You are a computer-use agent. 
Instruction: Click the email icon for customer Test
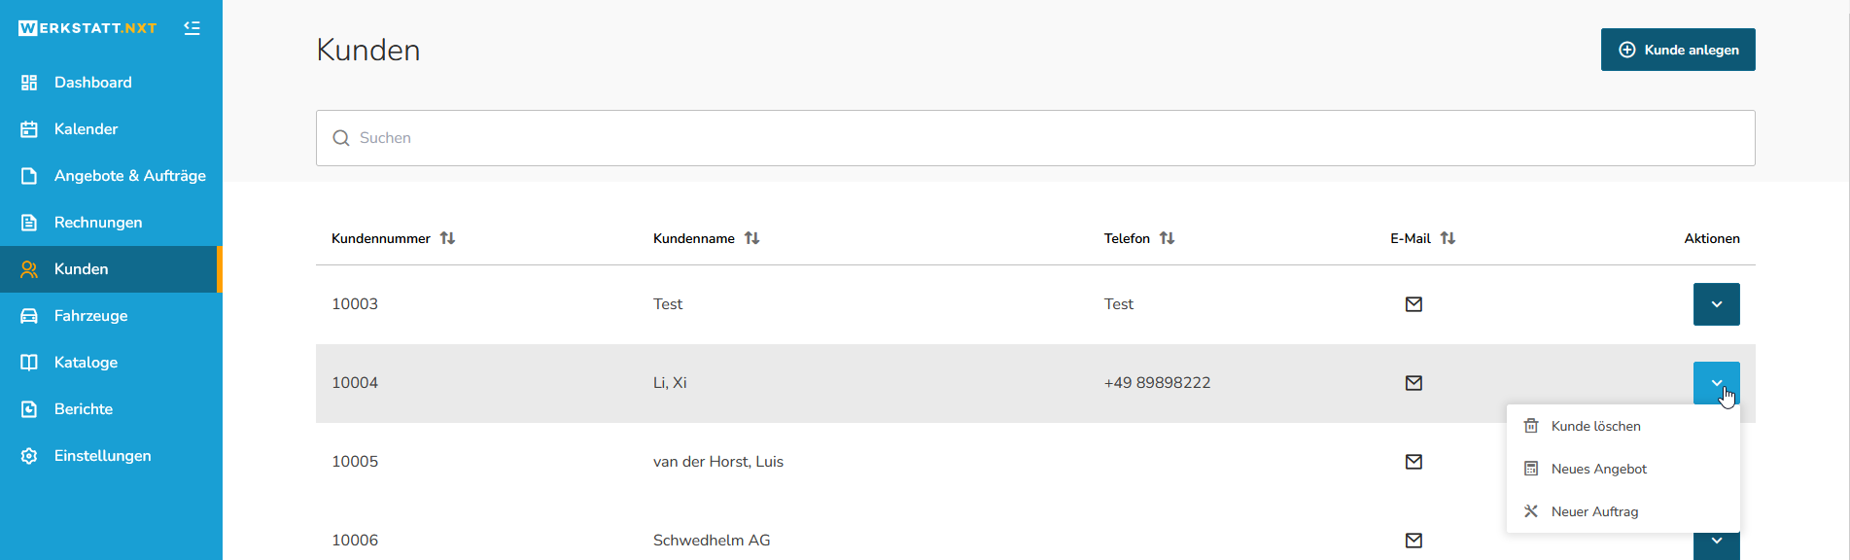coord(1414,304)
